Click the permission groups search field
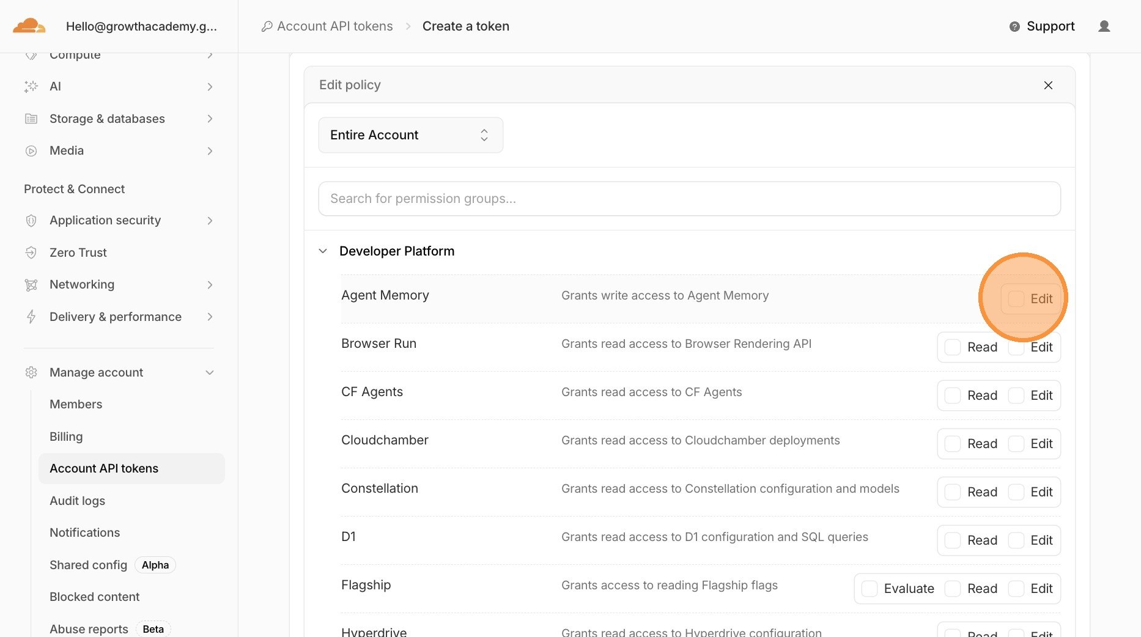Viewport: 1141px width, 637px height. [x=689, y=199]
